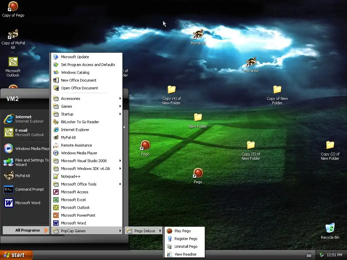Open Microsoft Outlook desktop icon
Screen dimensions: 347x260
[x=13, y=67]
